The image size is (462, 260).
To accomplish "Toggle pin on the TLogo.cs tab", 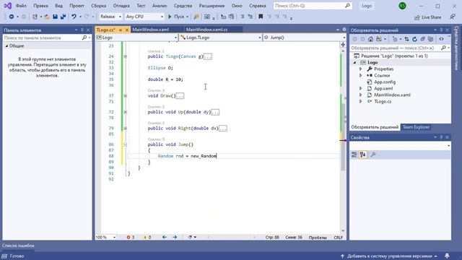I will pos(121,30).
